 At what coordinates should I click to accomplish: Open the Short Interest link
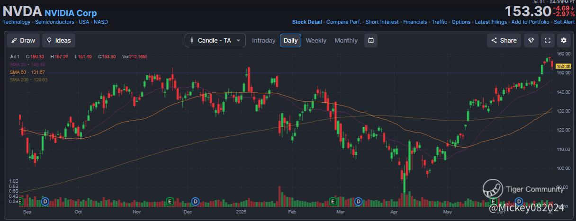pyautogui.click(x=382, y=22)
